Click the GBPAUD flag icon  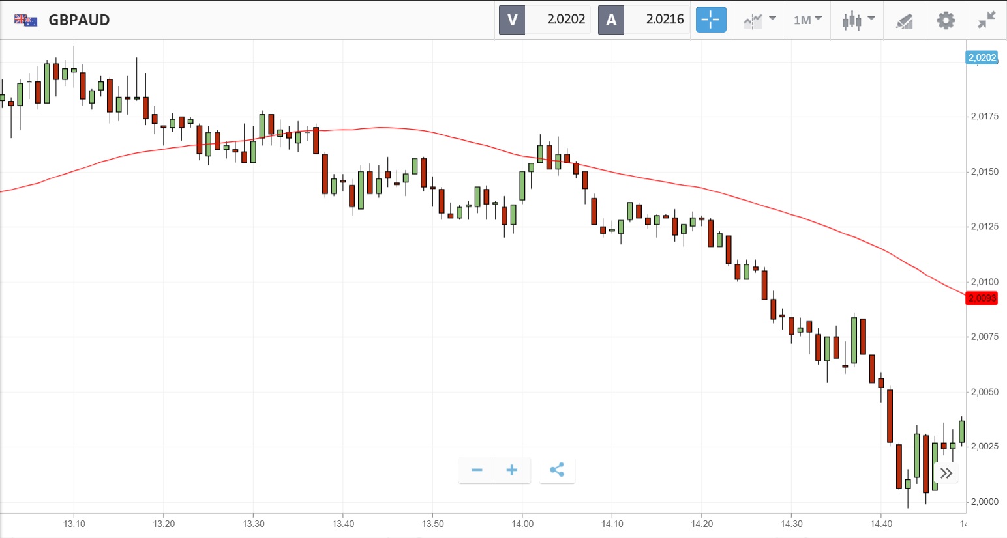click(26, 20)
